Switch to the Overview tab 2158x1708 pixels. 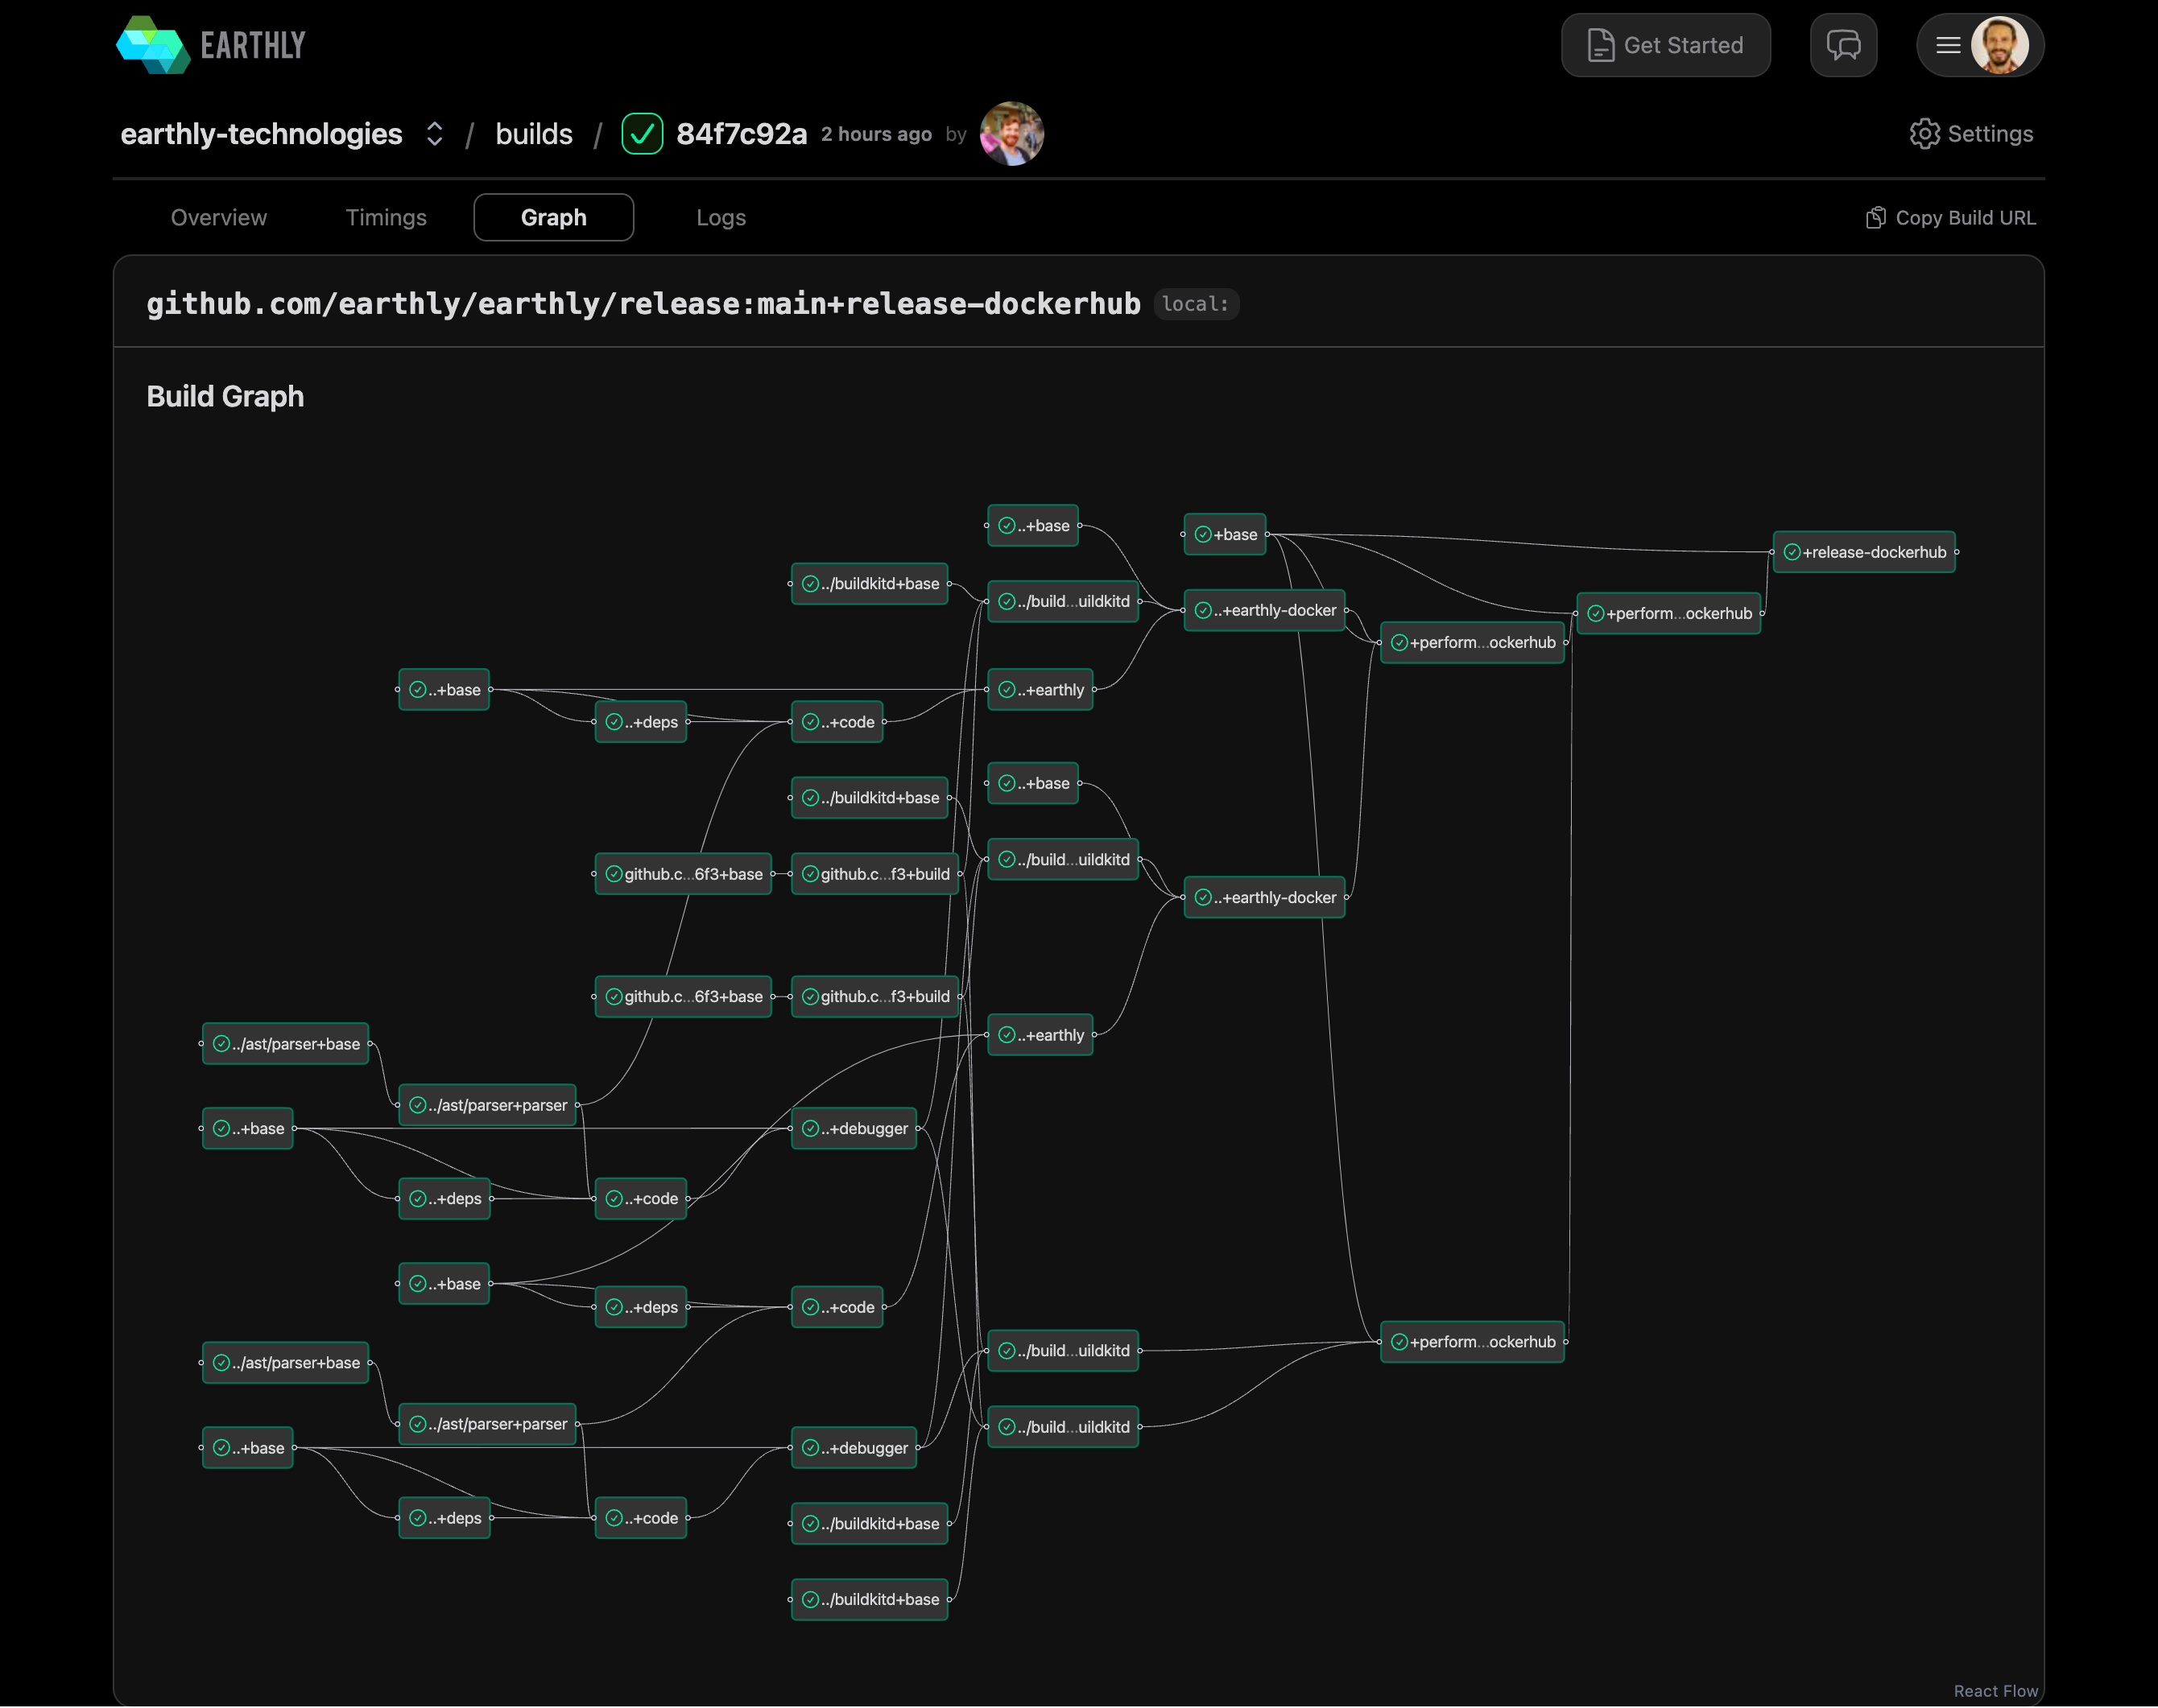click(x=218, y=218)
